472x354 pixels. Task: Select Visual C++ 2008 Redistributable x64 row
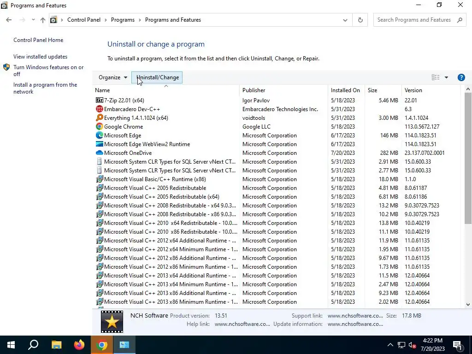click(277, 205)
